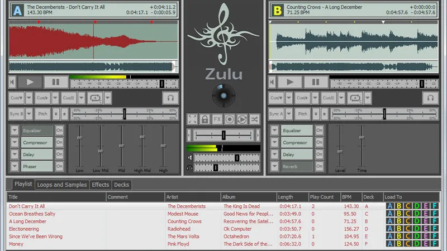Click the Pitch button on deck A
Screen dimensions: 447x251
(43, 114)
